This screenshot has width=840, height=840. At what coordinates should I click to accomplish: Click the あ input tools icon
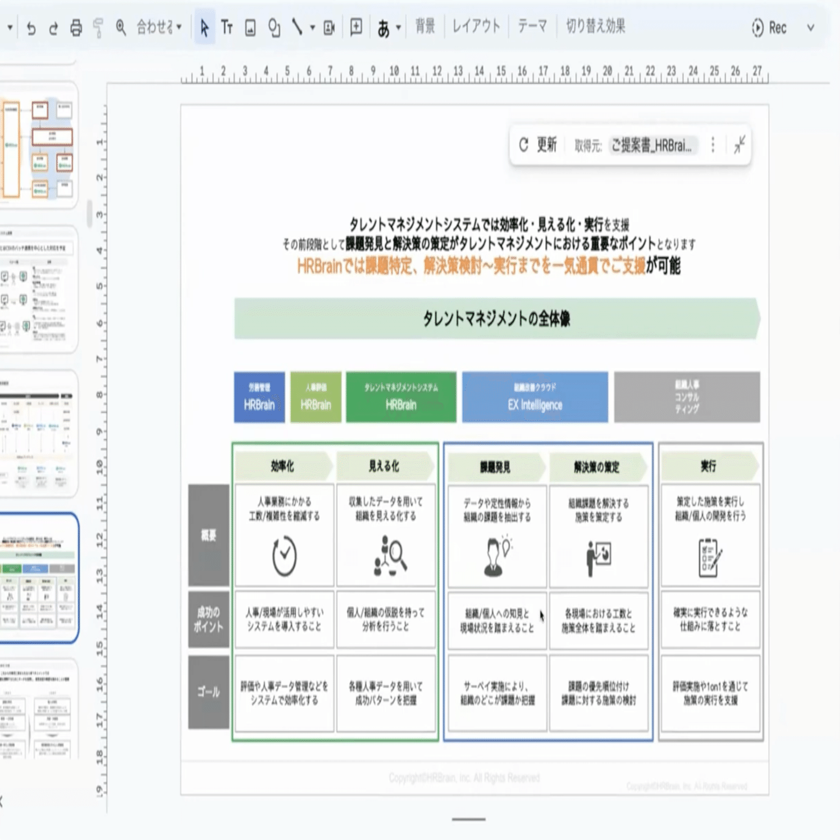(384, 28)
